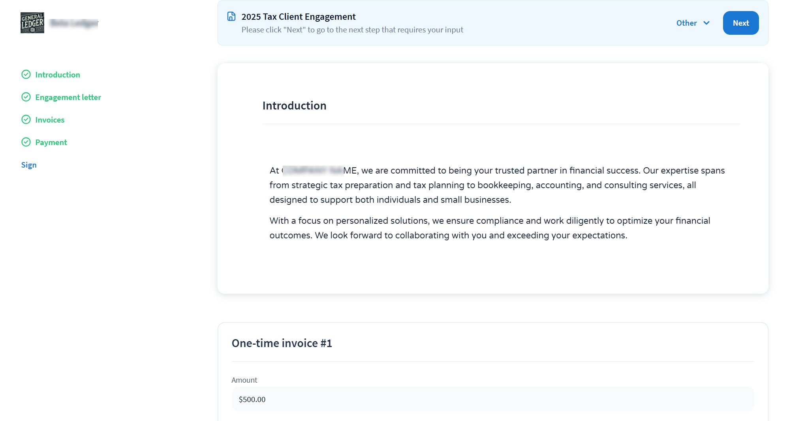Viewport: 804px width, 421px height.
Task: Click the green checkmark beside Payment
Action: click(26, 142)
